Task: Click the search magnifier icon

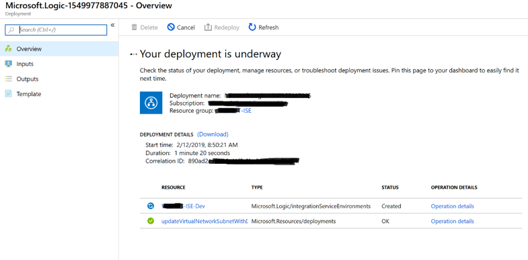Action: [x=11, y=30]
